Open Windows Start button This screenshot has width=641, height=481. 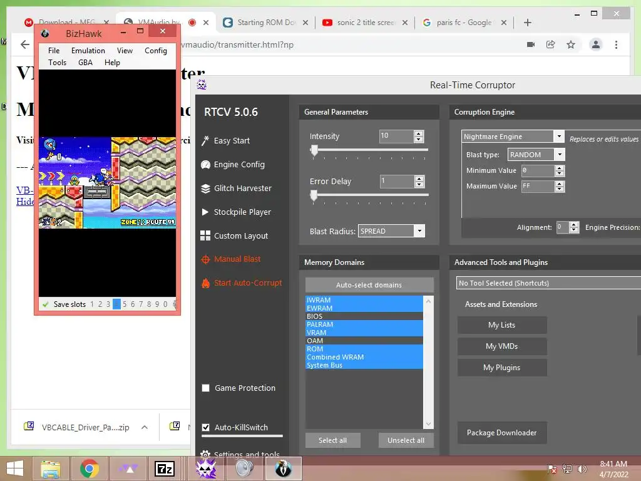tap(15, 468)
